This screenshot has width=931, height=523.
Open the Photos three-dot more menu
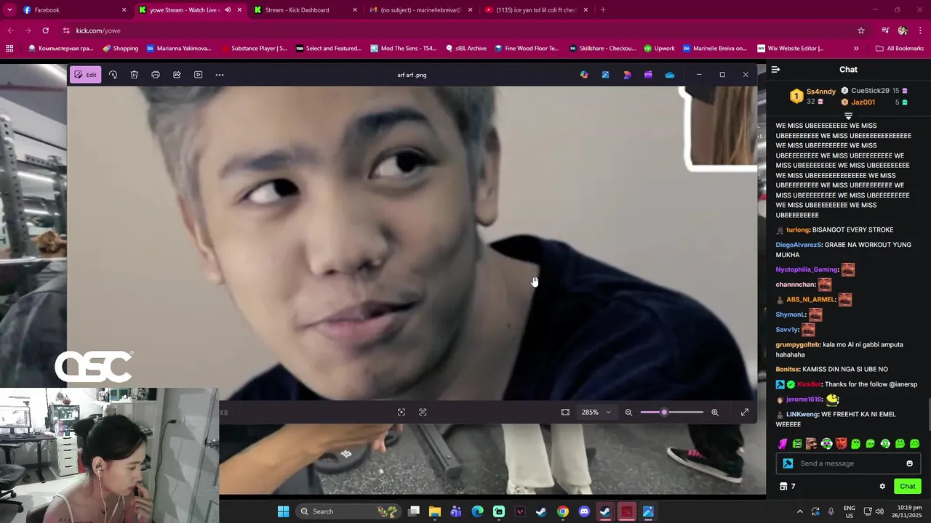(220, 75)
